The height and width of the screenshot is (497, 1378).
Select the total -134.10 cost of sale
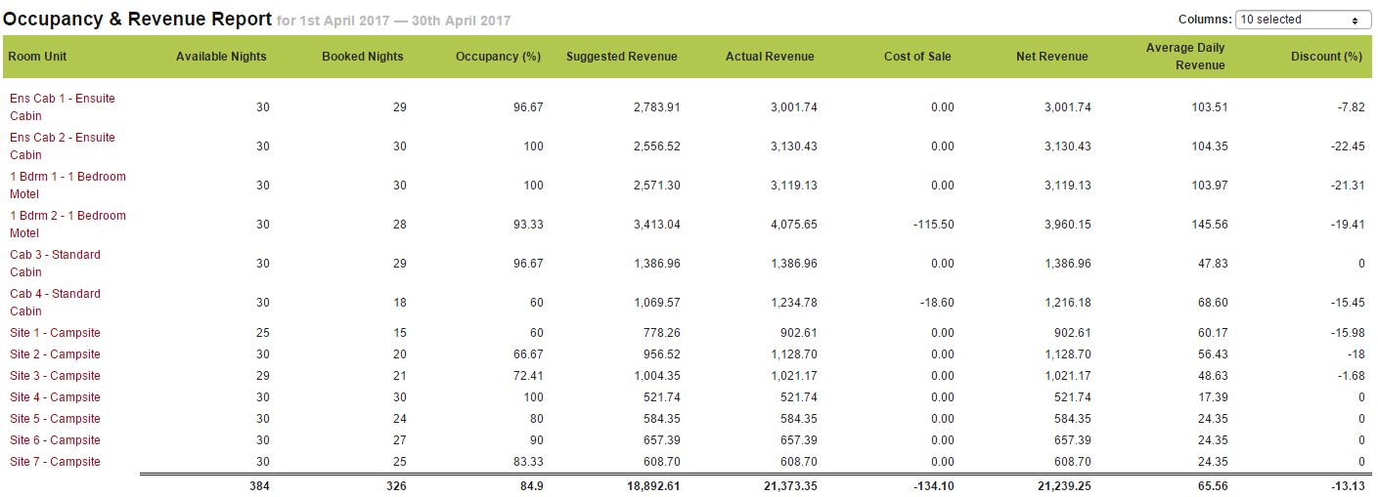click(933, 485)
